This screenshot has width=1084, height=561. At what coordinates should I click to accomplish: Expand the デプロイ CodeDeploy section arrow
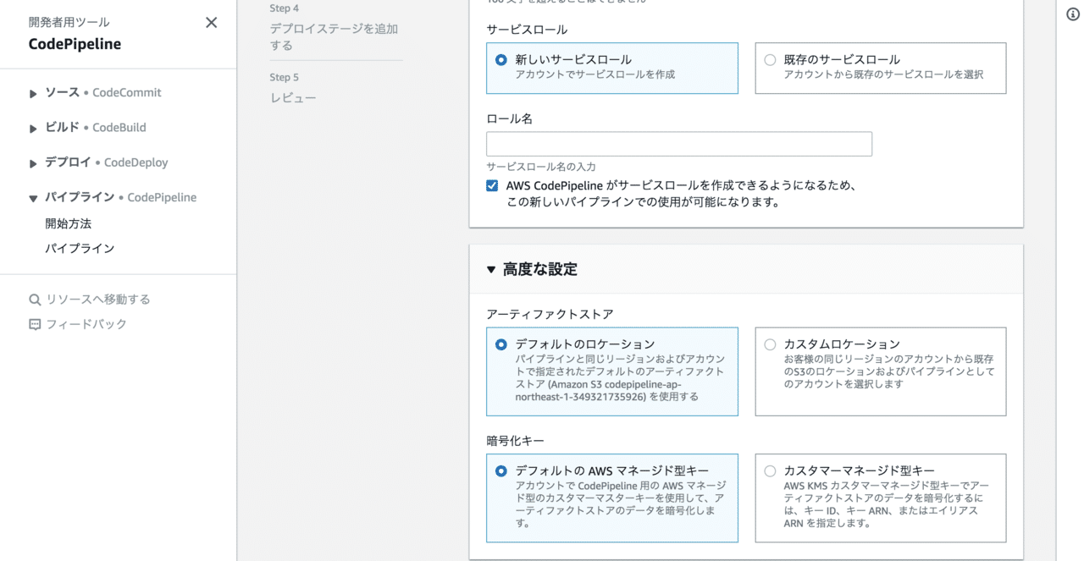(x=33, y=163)
